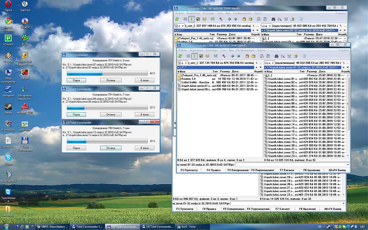Open Конфигурация menu in front Total Commander window
The width and height of the screenshot is (368, 230).
[x=245, y=50]
